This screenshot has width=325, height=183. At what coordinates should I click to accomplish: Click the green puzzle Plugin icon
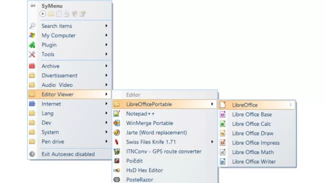point(32,45)
